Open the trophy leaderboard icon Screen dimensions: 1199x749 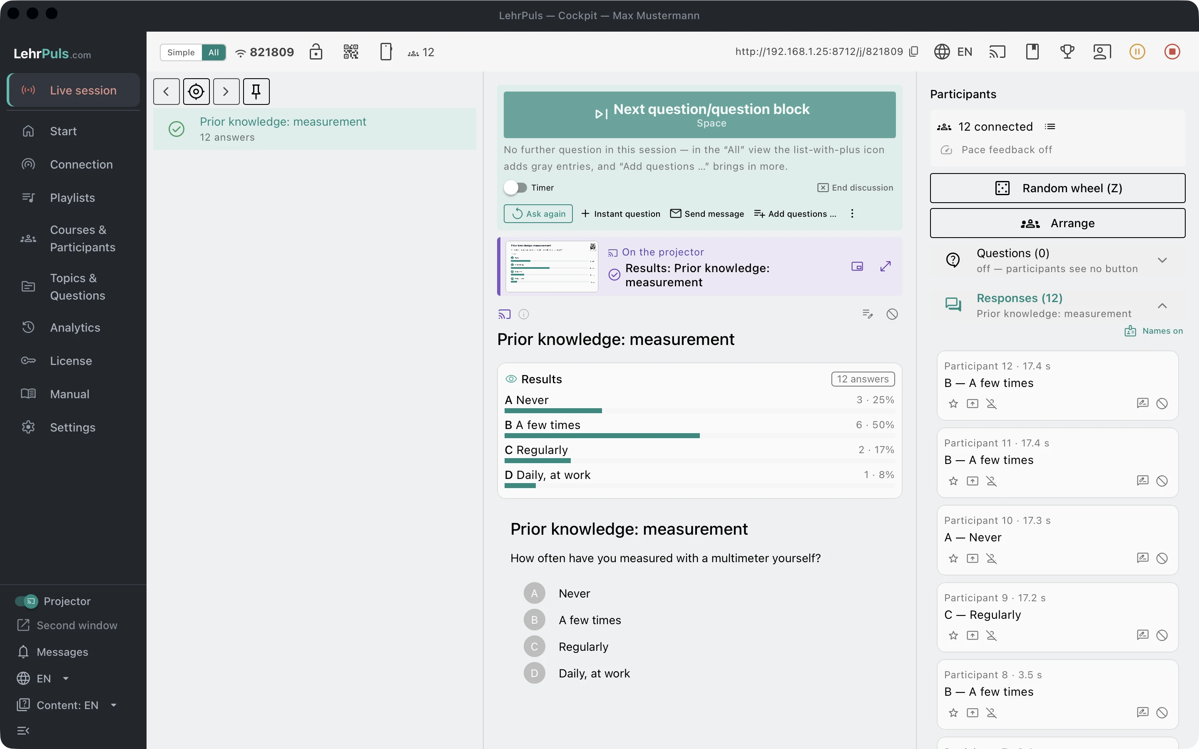pos(1067,52)
